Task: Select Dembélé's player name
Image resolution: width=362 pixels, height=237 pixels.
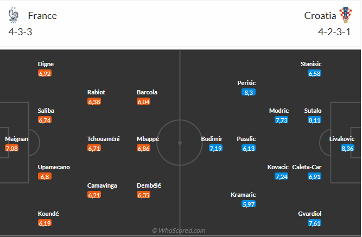Action: 149,185
